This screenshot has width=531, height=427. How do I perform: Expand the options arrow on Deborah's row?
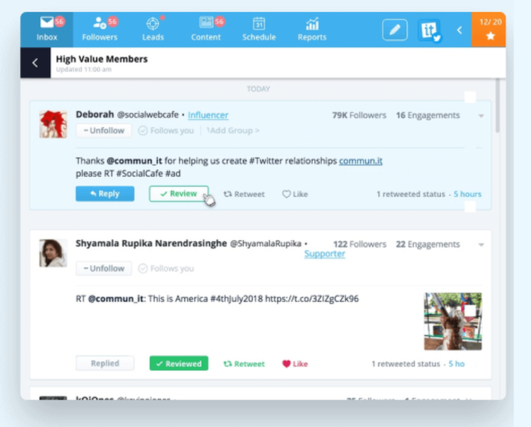[x=481, y=115]
